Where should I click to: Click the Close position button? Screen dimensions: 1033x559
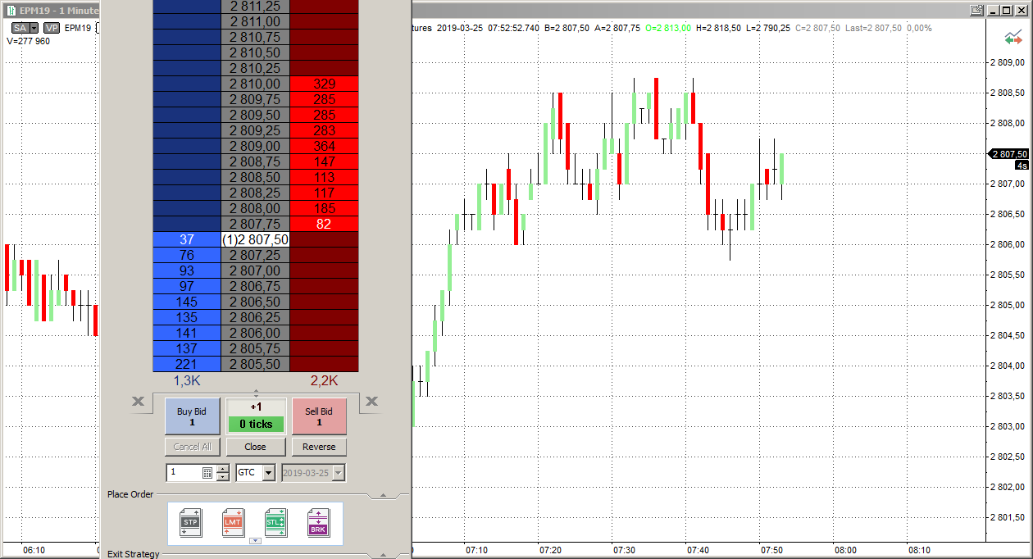[x=256, y=447]
